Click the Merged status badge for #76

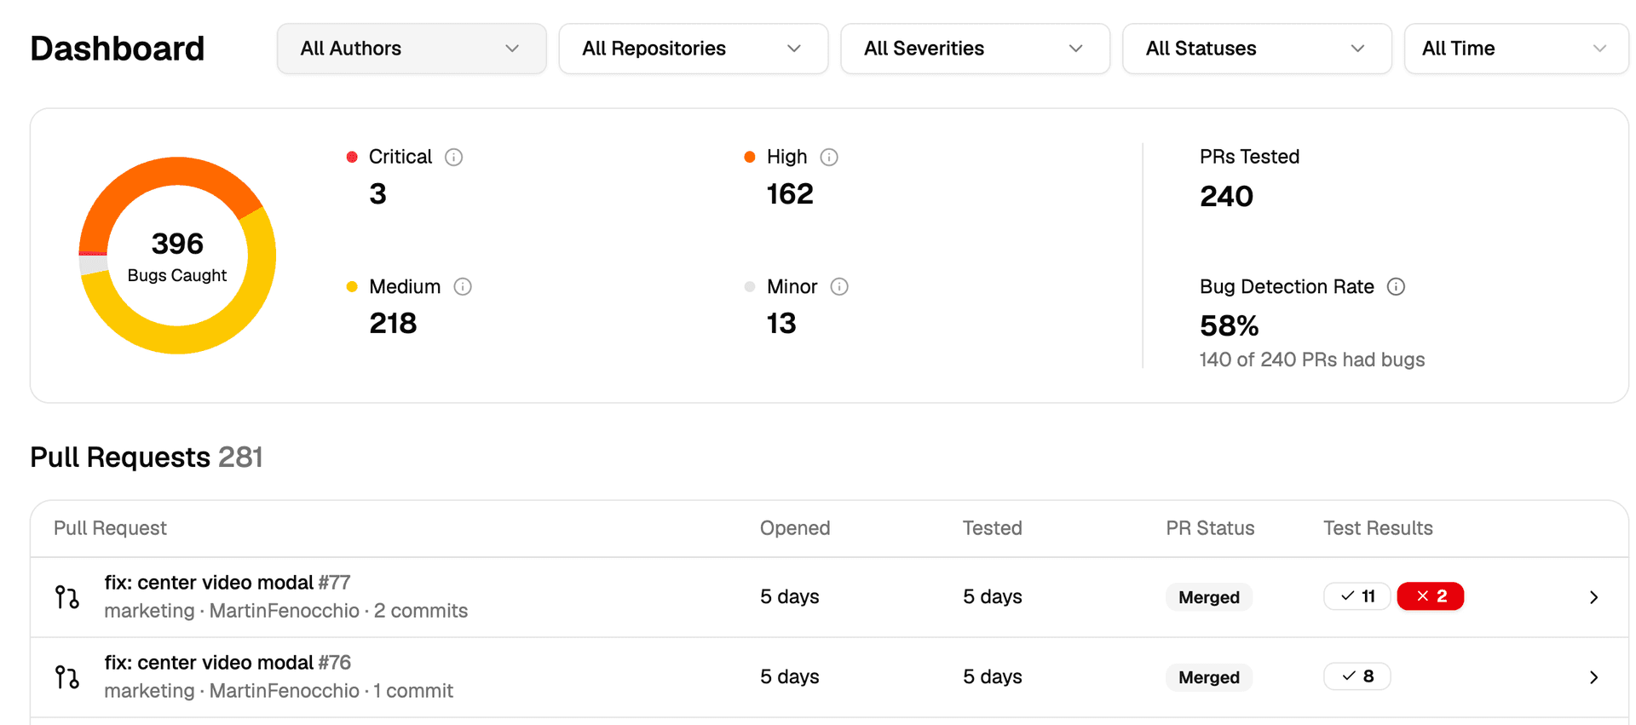tap(1209, 677)
